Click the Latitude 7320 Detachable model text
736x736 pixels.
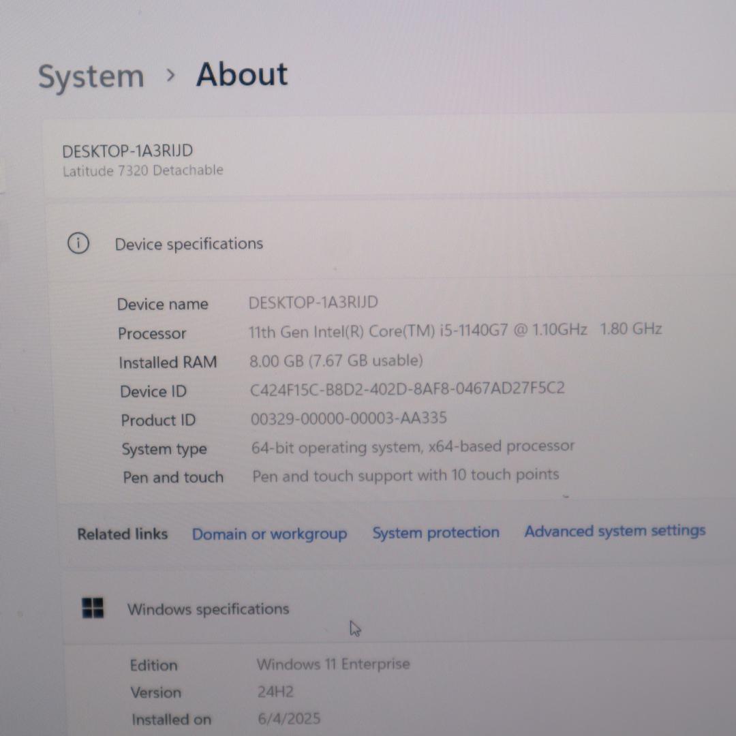tap(143, 170)
